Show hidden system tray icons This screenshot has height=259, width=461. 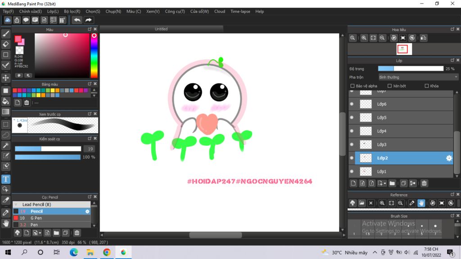pyautogui.click(x=375, y=253)
